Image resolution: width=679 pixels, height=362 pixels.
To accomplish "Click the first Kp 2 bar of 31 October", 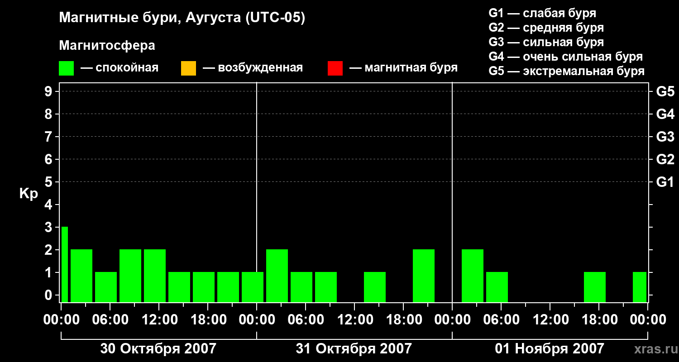I will click(277, 276).
